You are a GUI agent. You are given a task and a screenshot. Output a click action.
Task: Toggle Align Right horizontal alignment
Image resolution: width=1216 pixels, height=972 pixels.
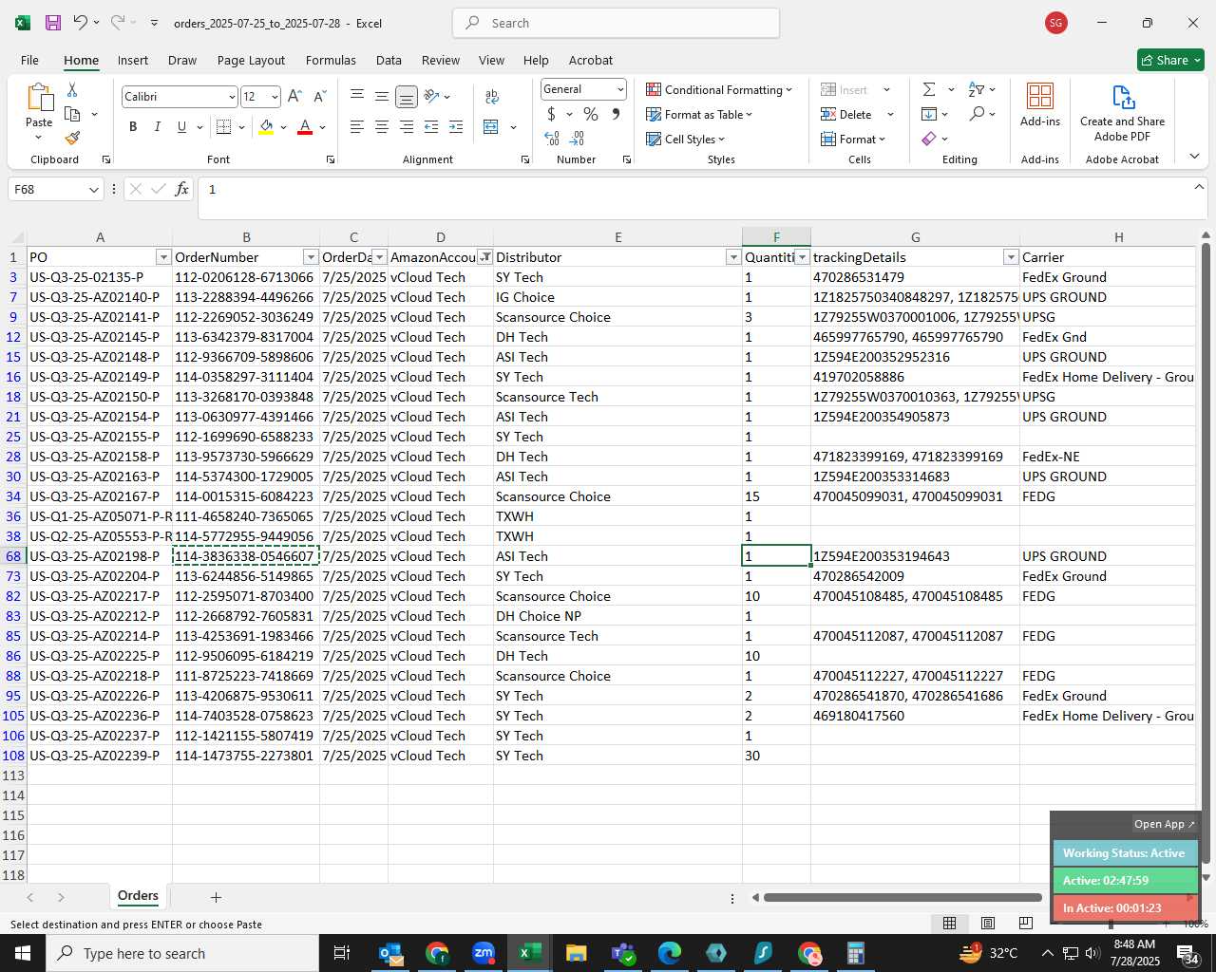click(x=406, y=127)
